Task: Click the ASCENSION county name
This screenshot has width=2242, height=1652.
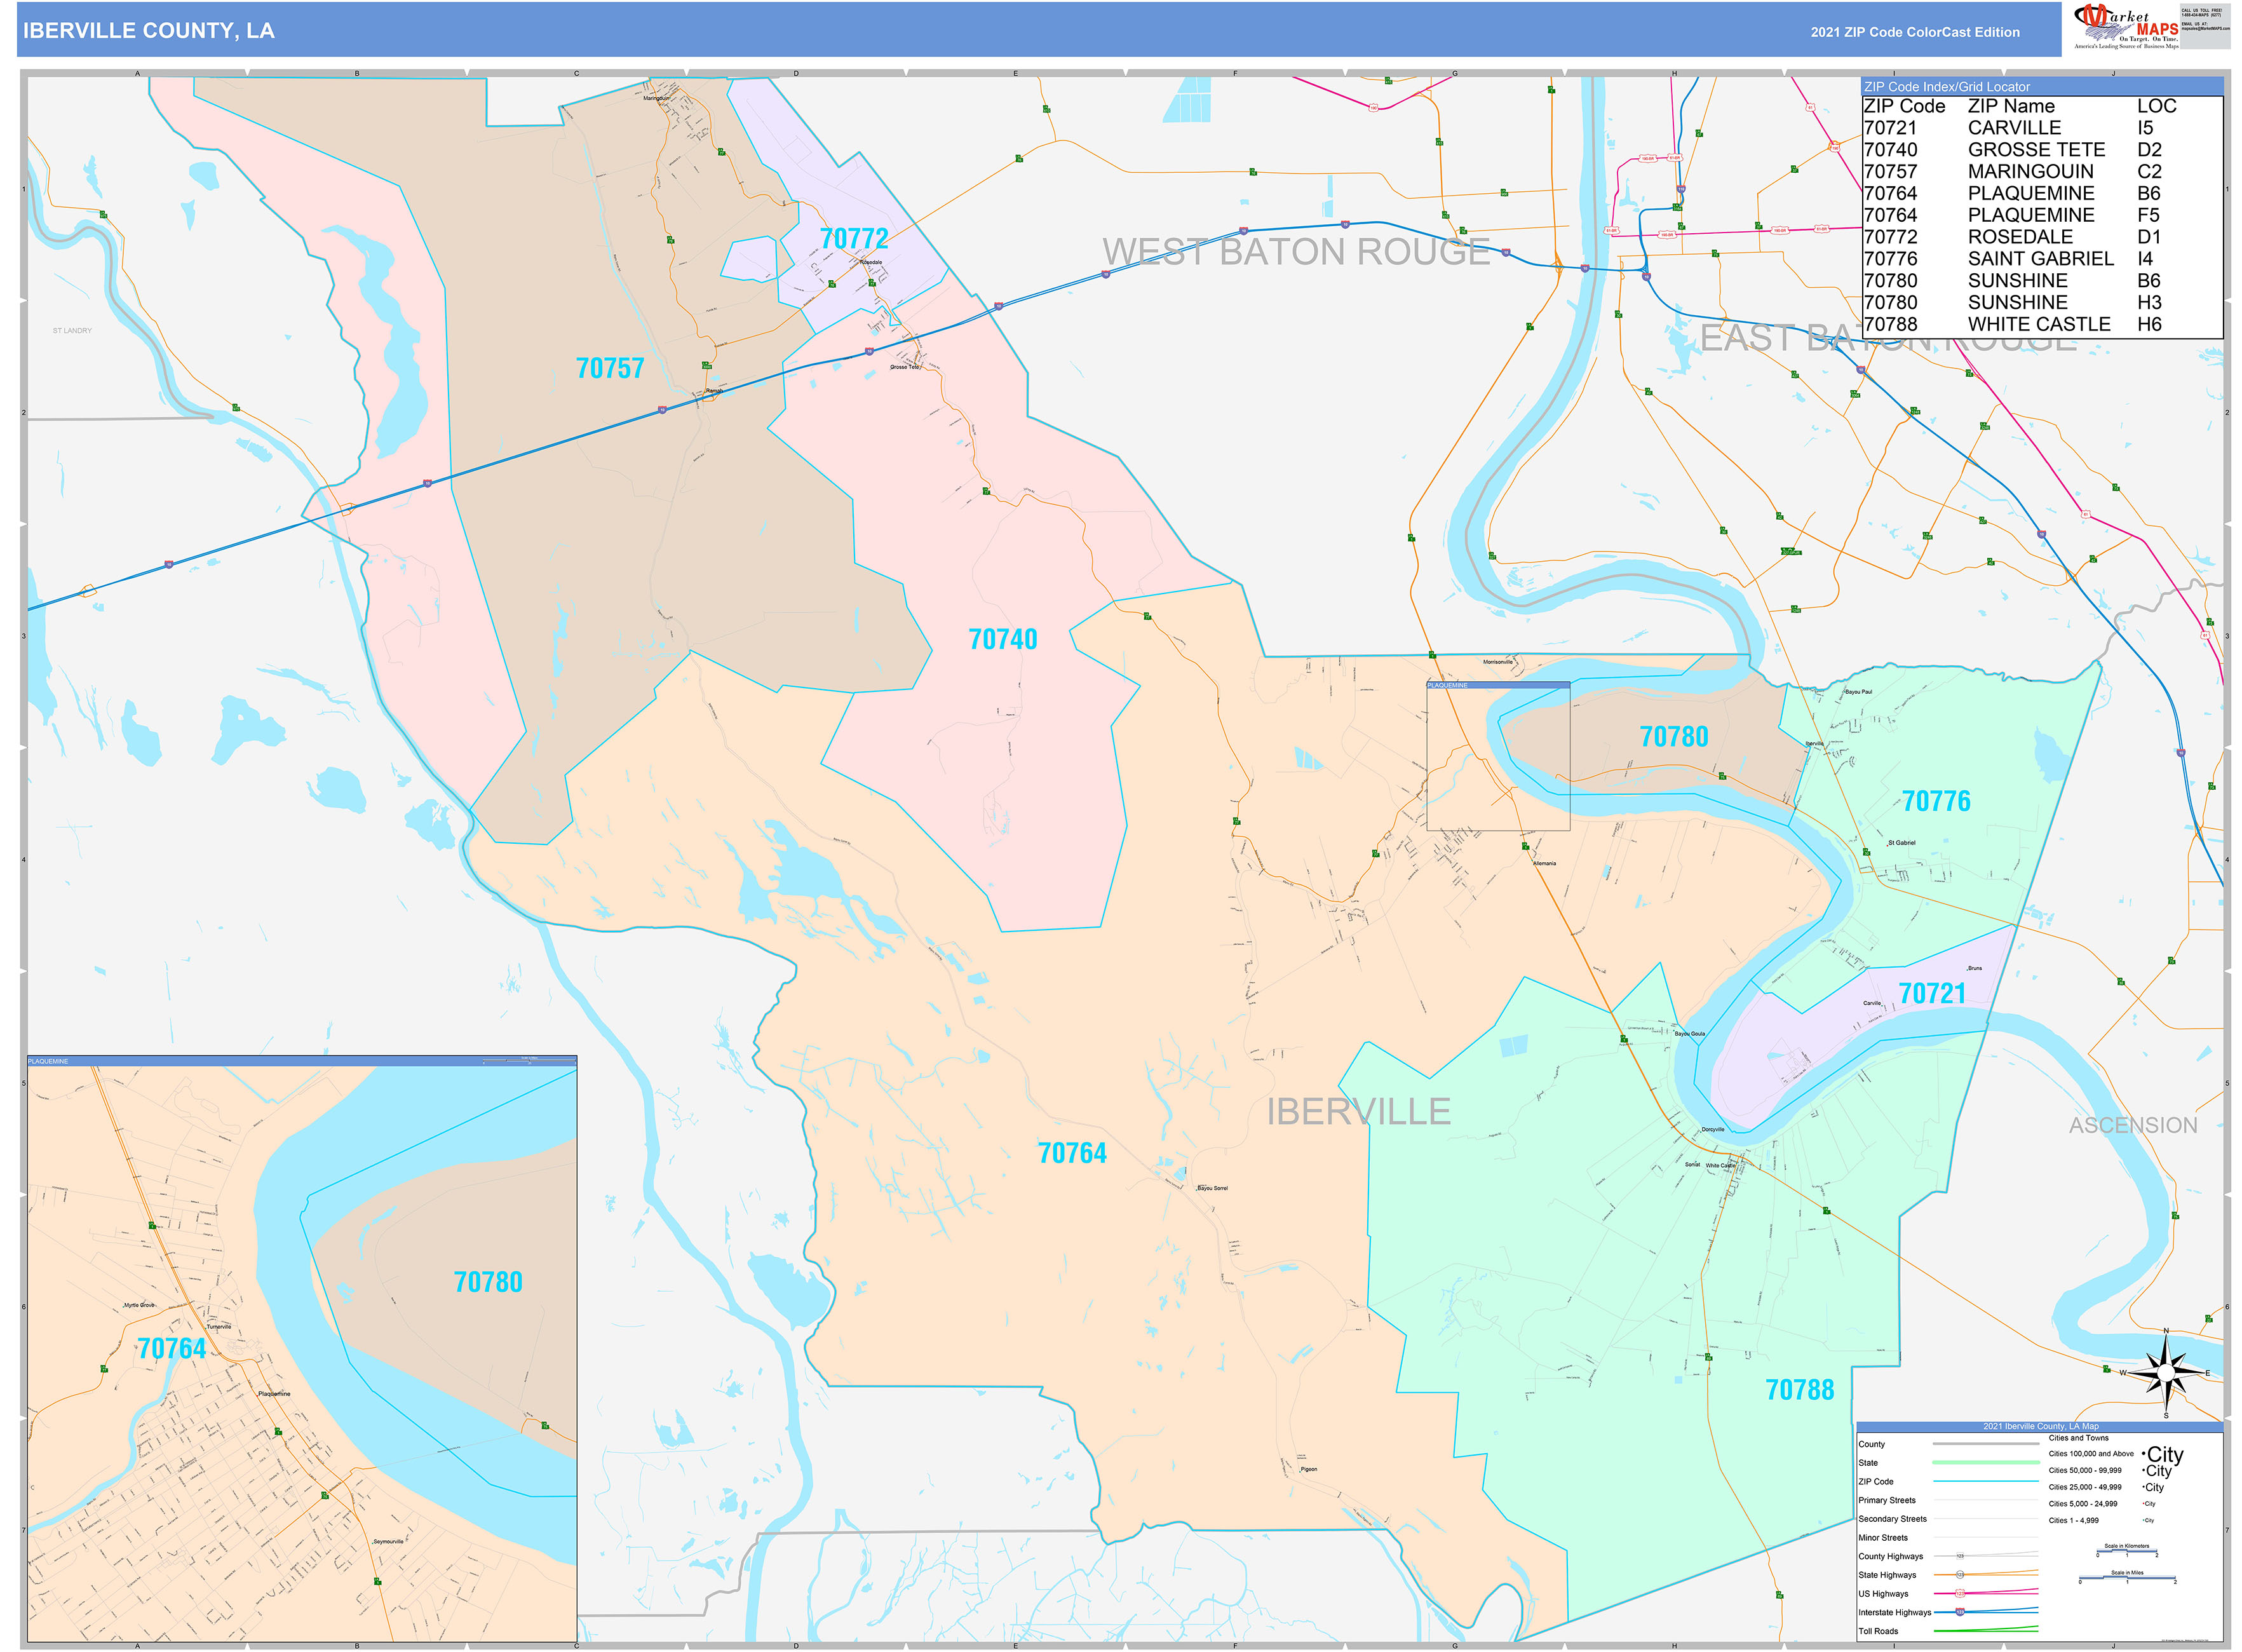Action: (x=2133, y=1125)
